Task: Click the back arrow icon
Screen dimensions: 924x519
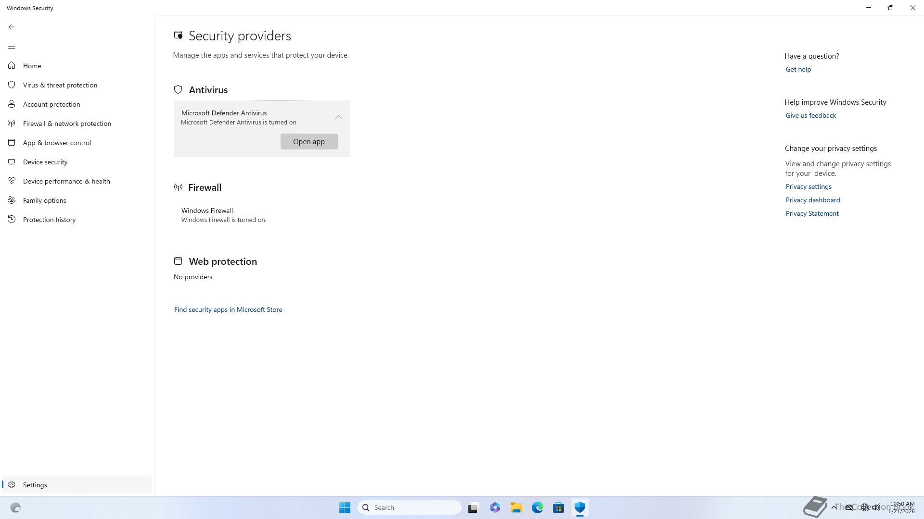Action: 12,27
